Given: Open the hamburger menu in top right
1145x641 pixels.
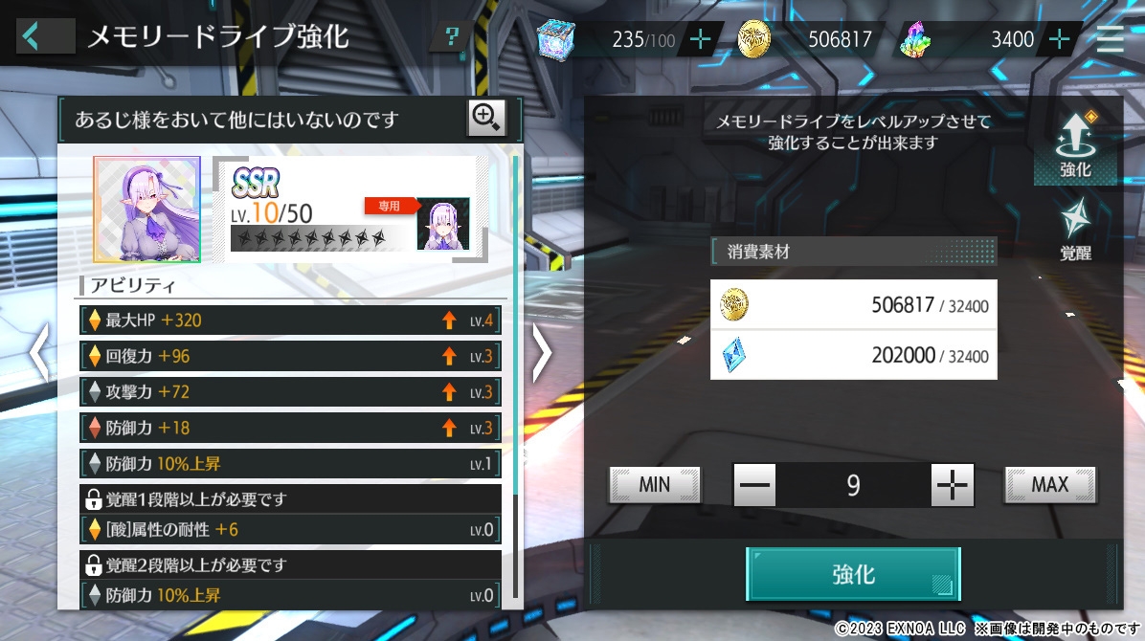Looking at the screenshot, I should coord(1110,38).
